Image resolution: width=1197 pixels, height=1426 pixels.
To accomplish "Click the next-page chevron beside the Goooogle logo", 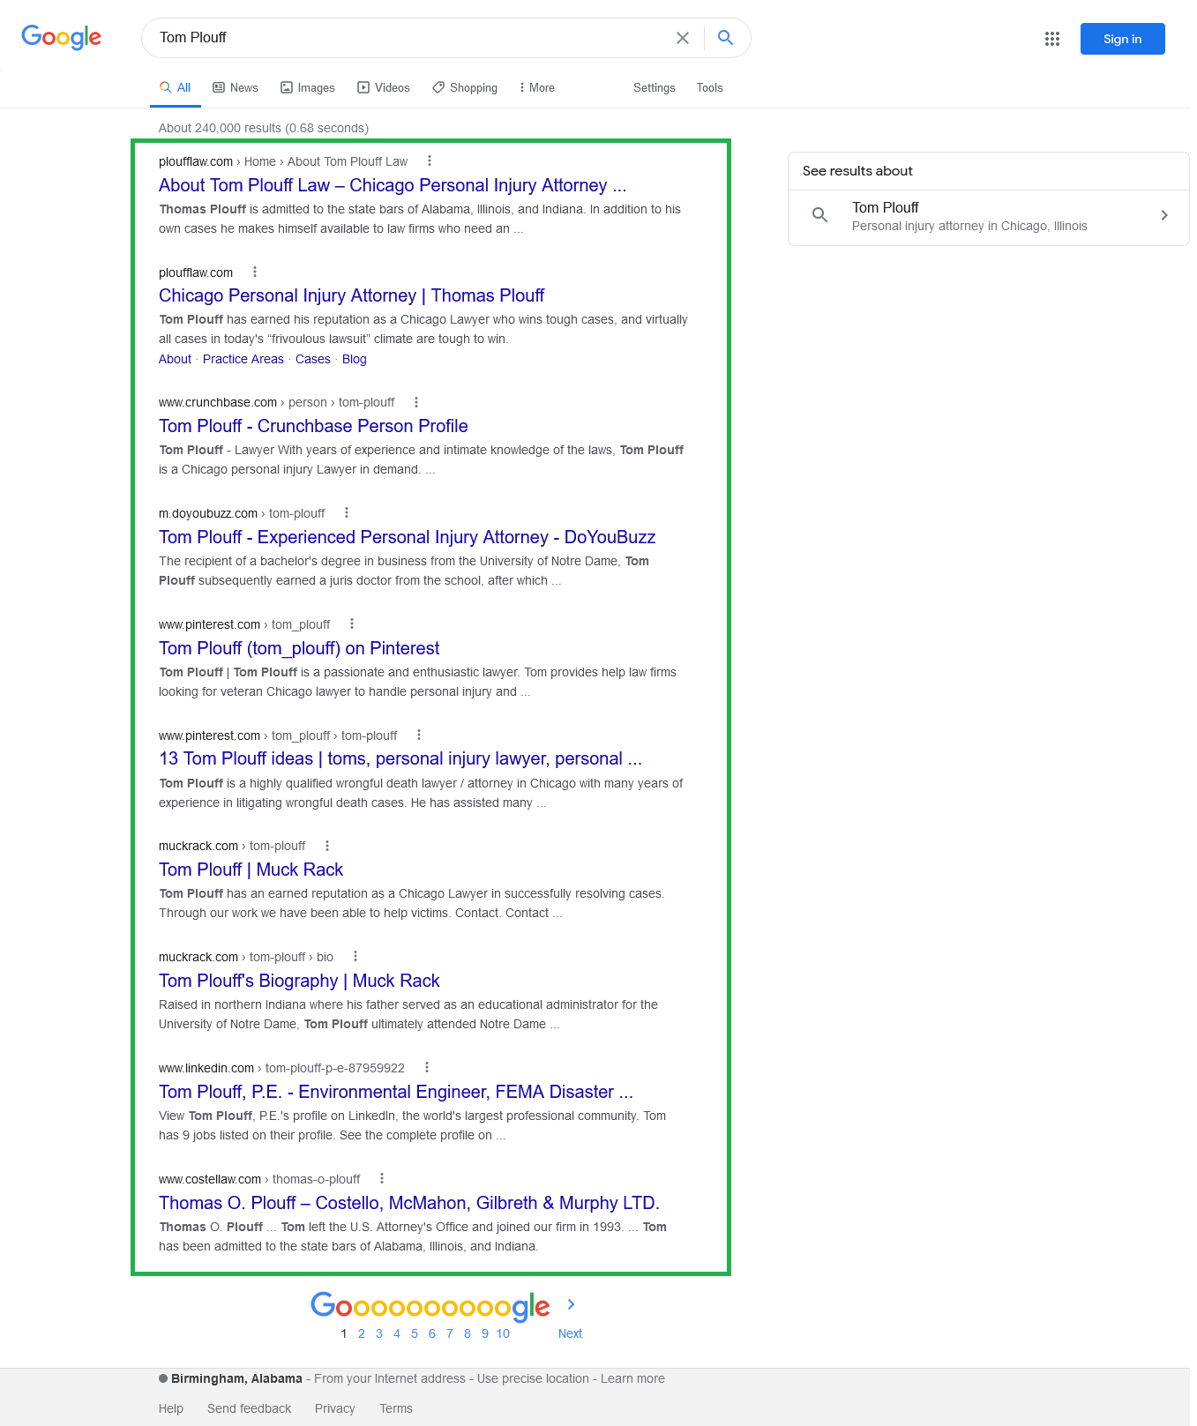I will tap(571, 1304).
